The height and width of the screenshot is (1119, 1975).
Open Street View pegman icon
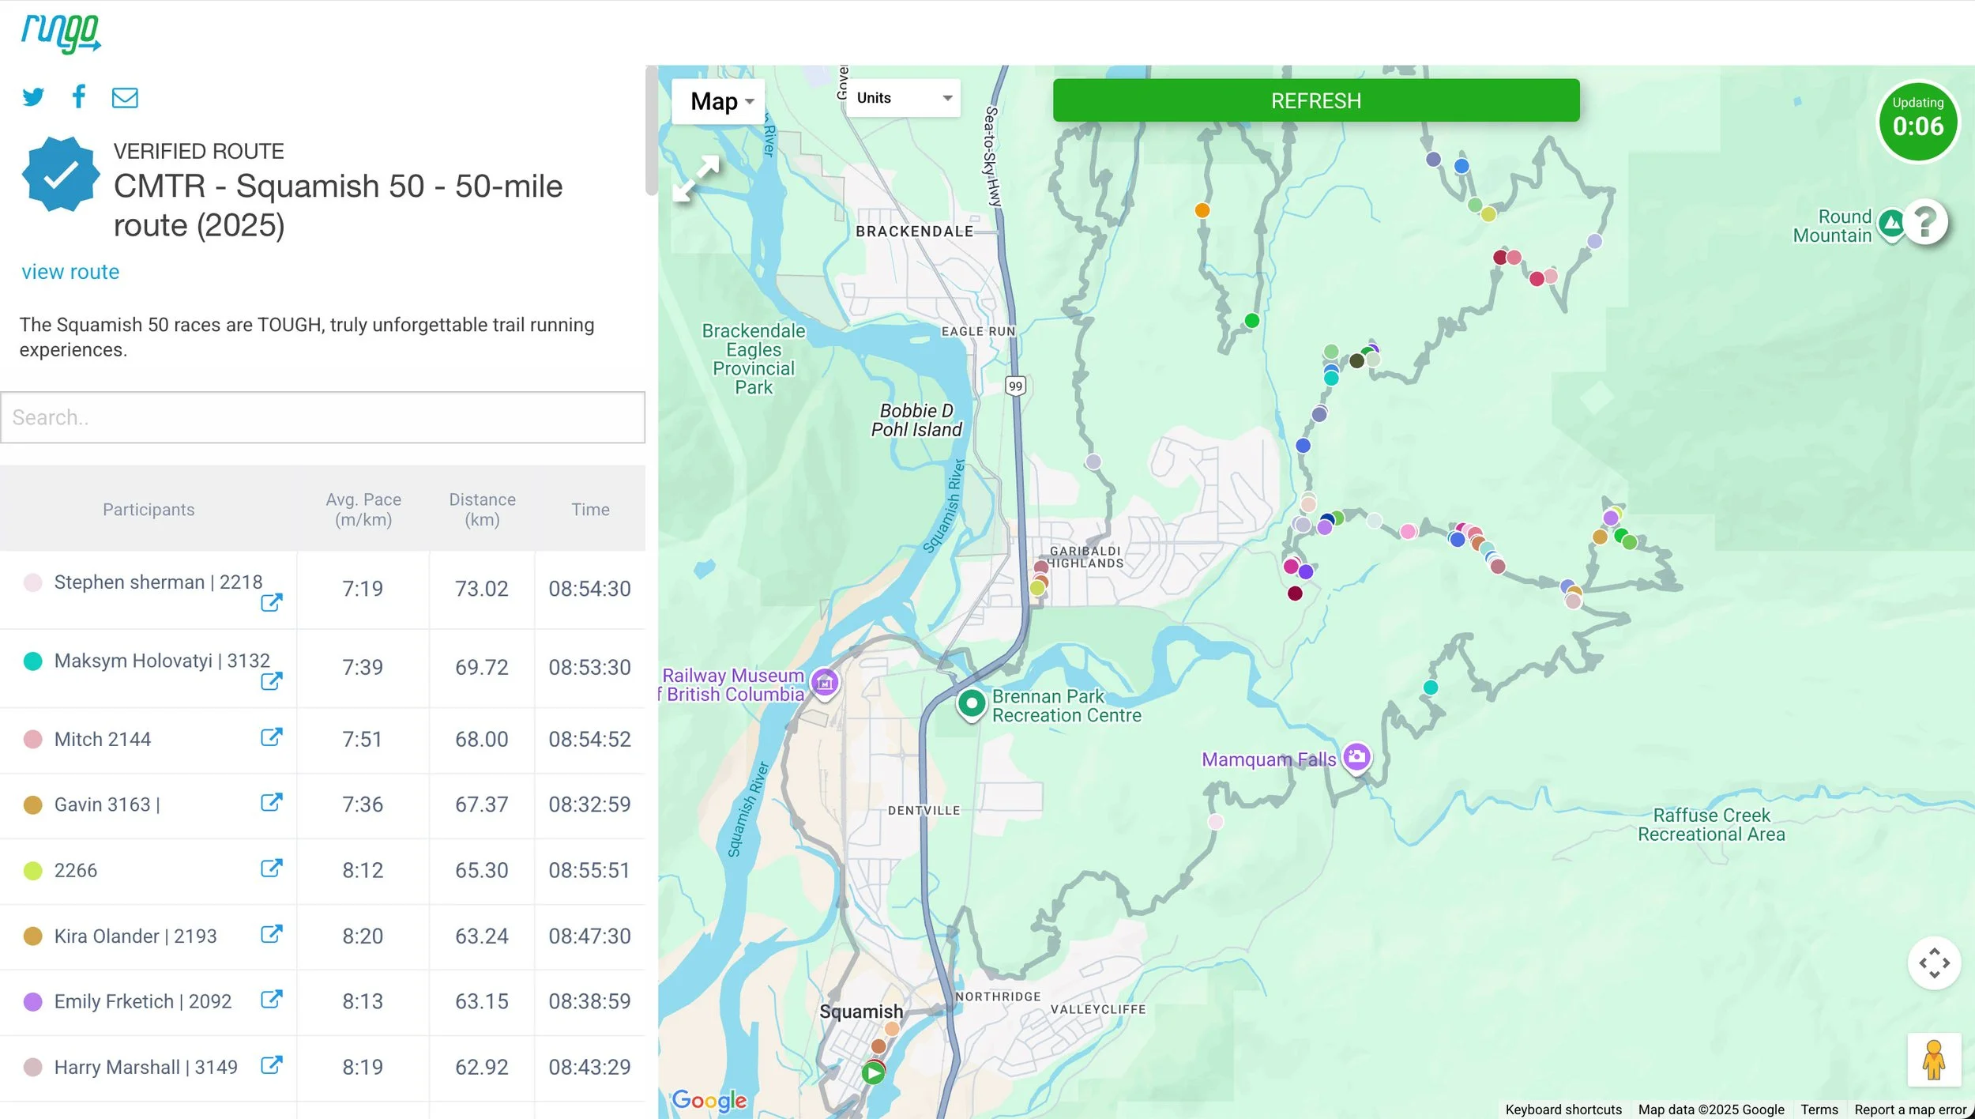tap(1933, 1061)
